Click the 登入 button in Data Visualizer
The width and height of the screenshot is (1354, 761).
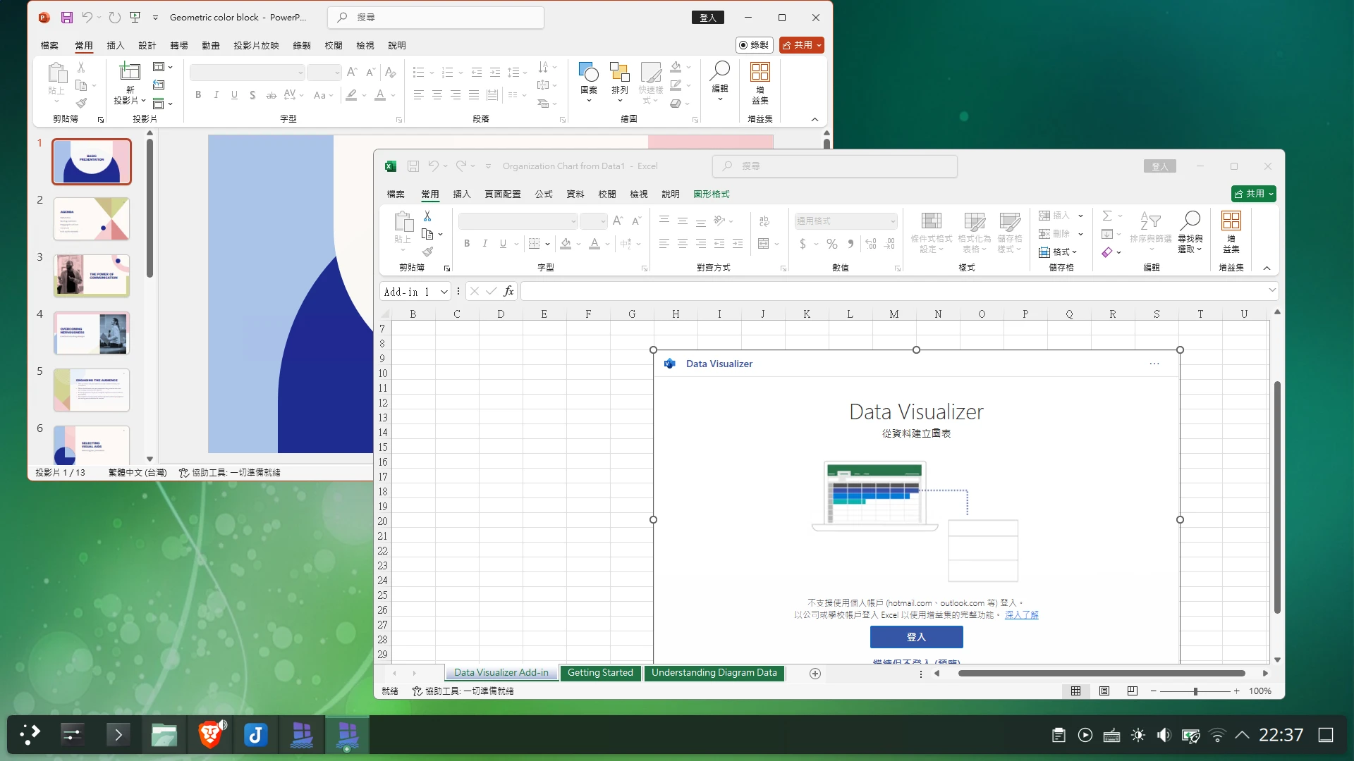[x=916, y=636]
